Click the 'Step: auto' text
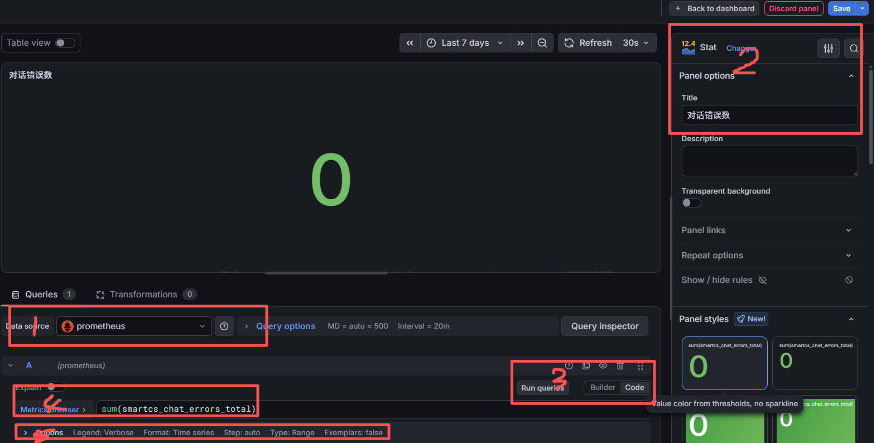 (242, 432)
